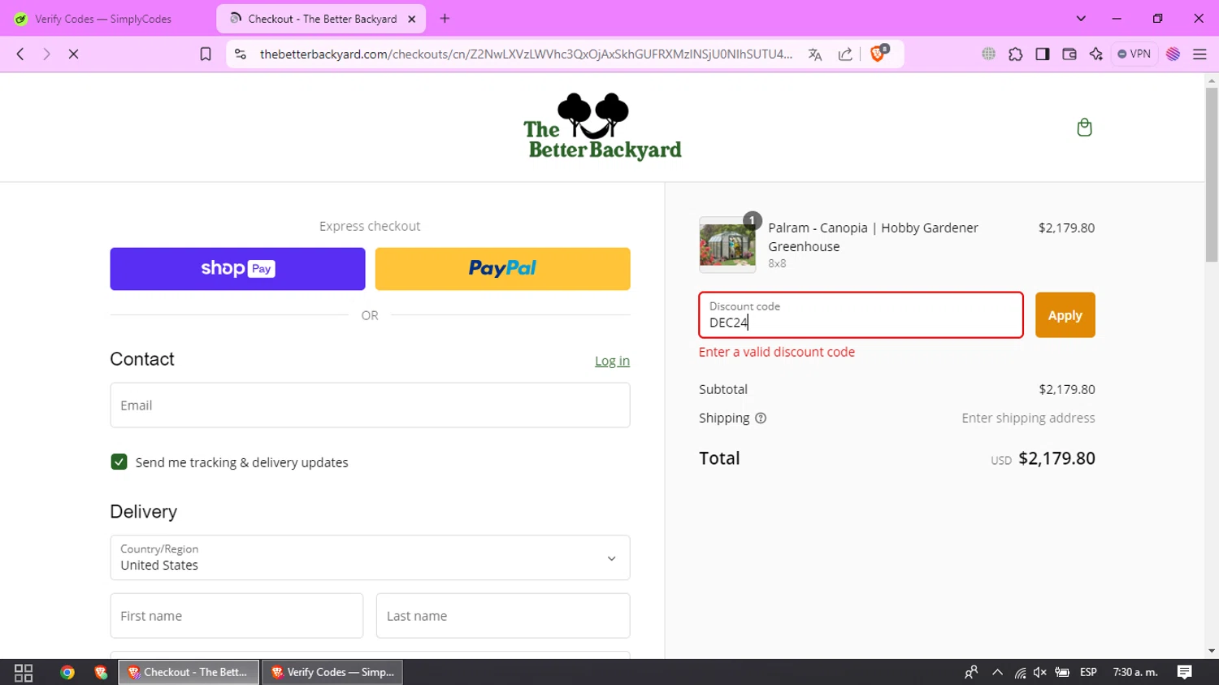Uncheck Send me tracking & delivery updates
Viewport: 1219px width, 685px height.
click(119, 462)
